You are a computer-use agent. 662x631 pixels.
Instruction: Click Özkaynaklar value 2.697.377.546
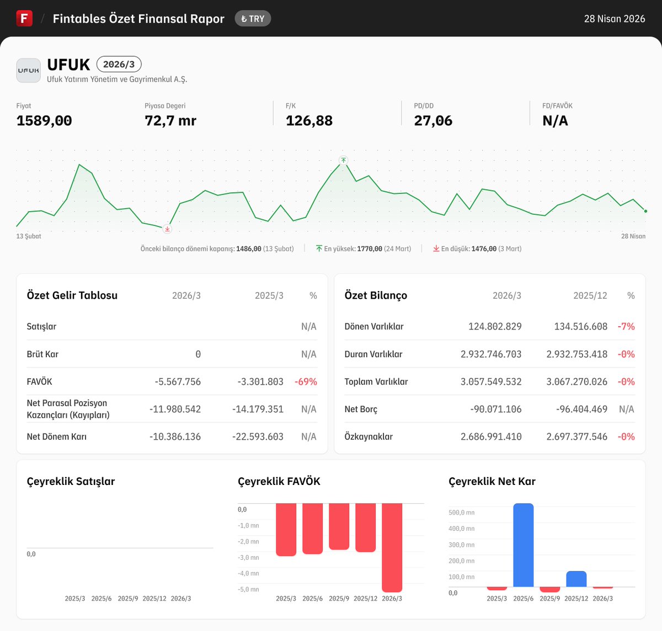577,436
